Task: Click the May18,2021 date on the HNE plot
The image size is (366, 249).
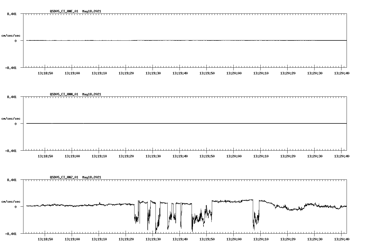Action: tap(92, 11)
